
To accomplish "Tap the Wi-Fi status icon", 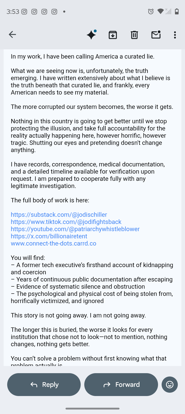I will coord(160,11).
